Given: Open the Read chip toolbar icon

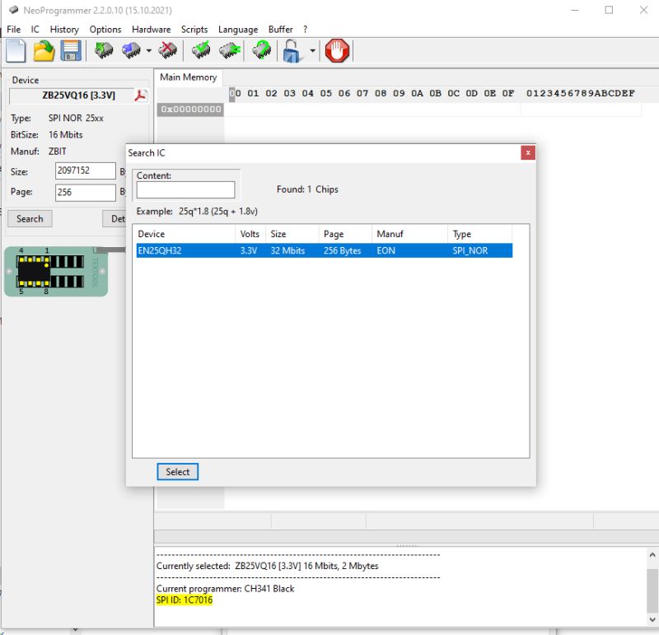Looking at the screenshot, I should [105, 50].
